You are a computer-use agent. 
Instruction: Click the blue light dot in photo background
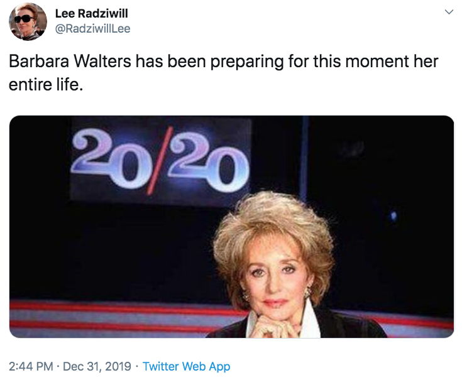tap(393, 216)
